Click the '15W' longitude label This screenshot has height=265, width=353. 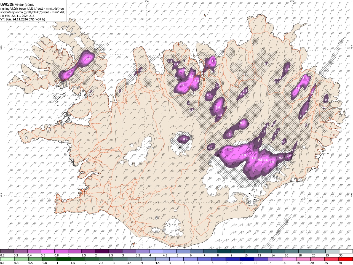point(292,1)
